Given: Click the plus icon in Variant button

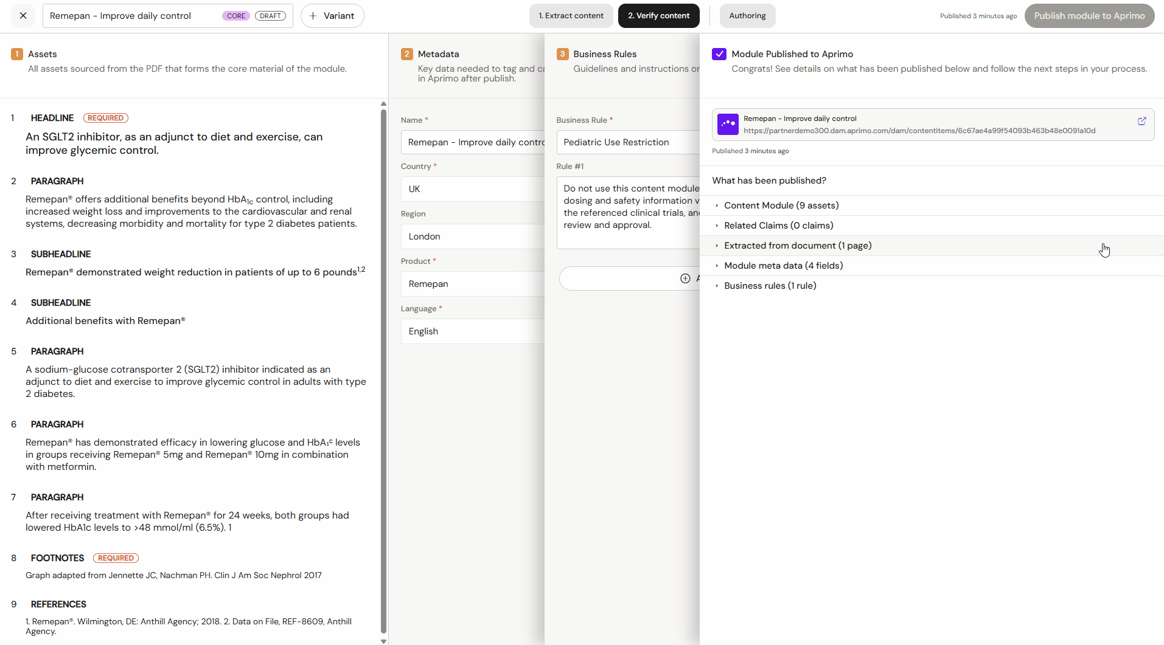Looking at the screenshot, I should pos(313,16).
